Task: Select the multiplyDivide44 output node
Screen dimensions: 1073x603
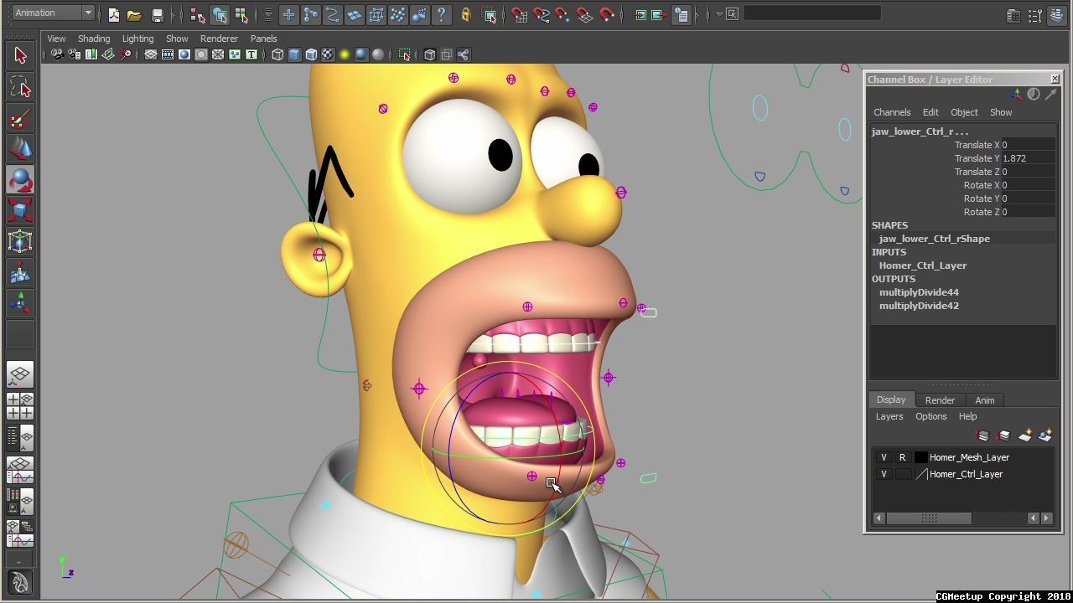Action: coord(919,292)
